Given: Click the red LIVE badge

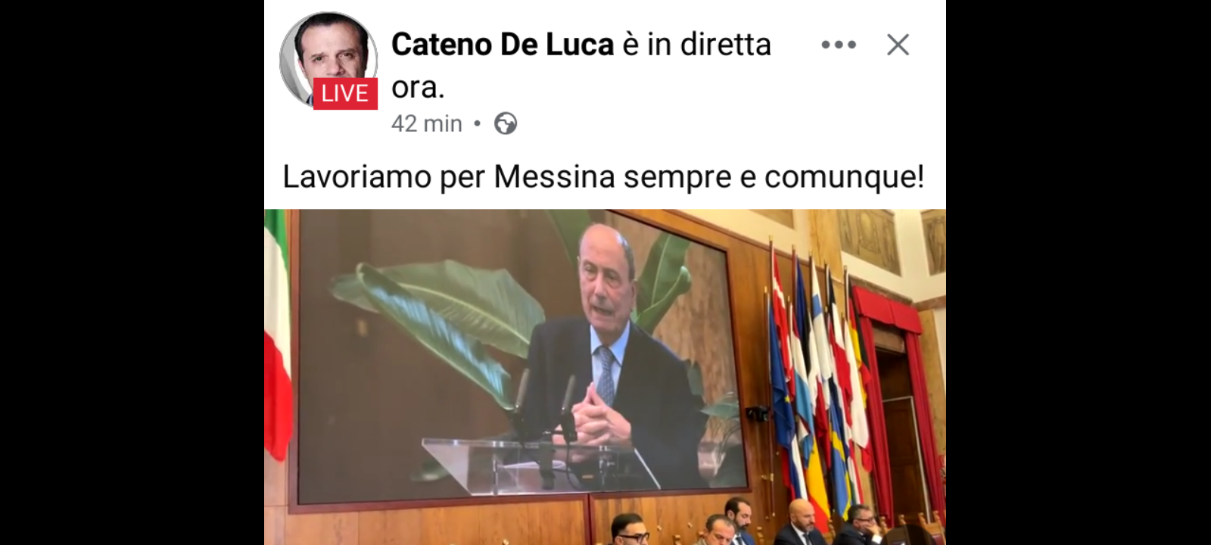Looking at the screenshot, I should tap(345, 93).
